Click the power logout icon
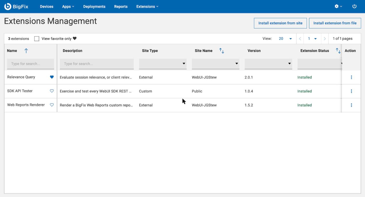This screenshot has height=197, width=365. [x=354, y=7]
